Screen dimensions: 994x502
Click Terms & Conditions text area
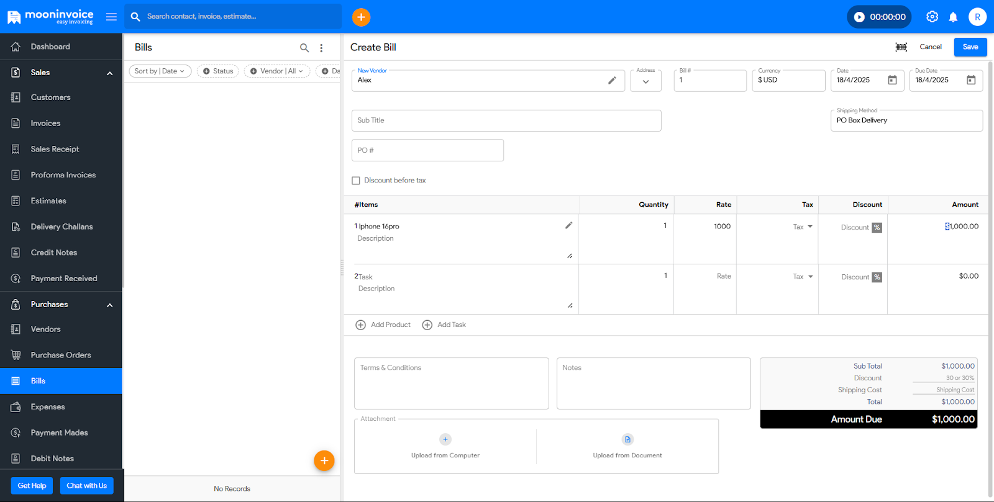452,383
